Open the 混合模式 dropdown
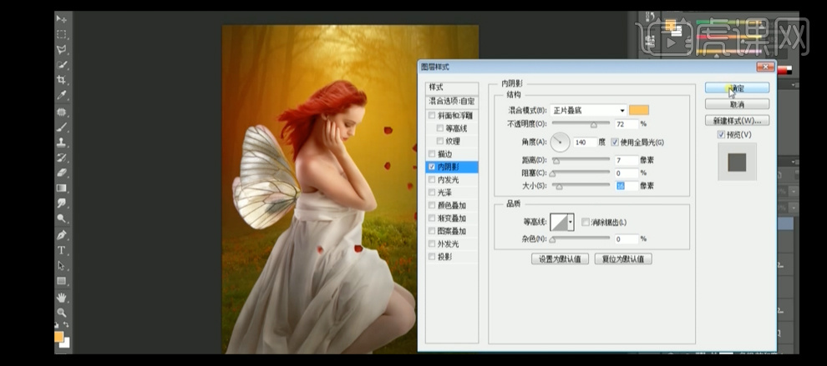This screenshot has height=366, width=827. click(588, 111)
